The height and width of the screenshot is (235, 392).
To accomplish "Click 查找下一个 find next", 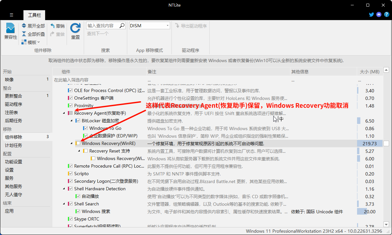I will [98, 34].
